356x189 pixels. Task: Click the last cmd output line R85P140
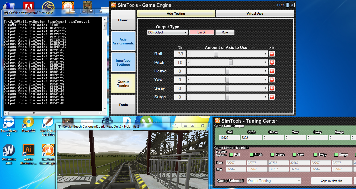pyautogui.click(x=34, y=103)
